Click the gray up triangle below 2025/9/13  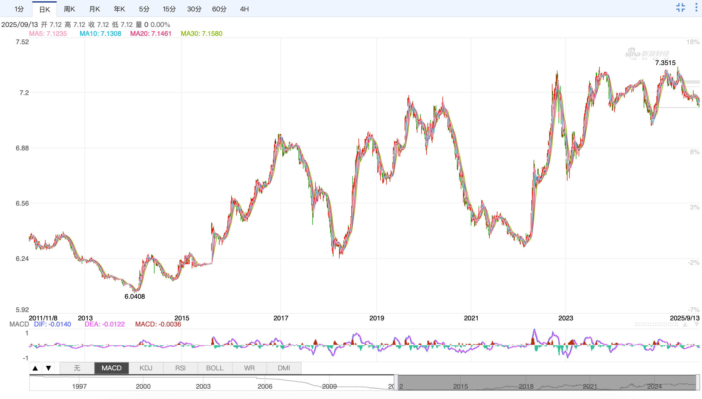(685, 325)
